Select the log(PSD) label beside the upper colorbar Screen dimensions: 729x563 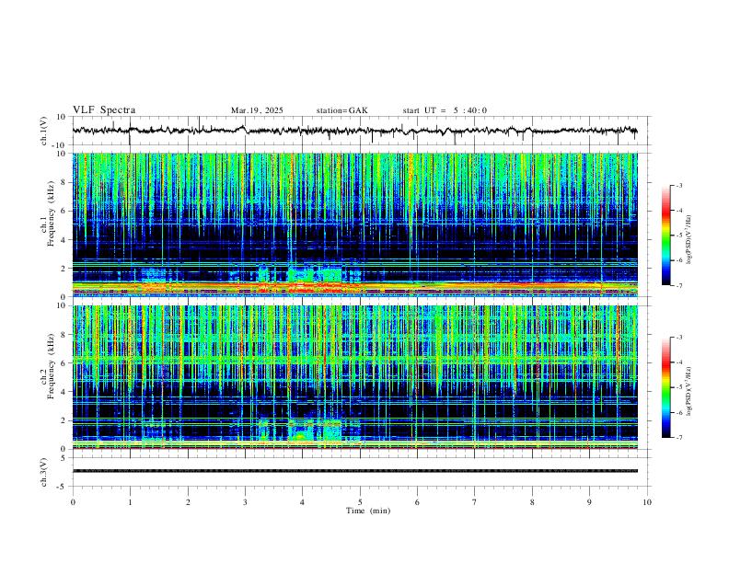click(x=688, y=240)
